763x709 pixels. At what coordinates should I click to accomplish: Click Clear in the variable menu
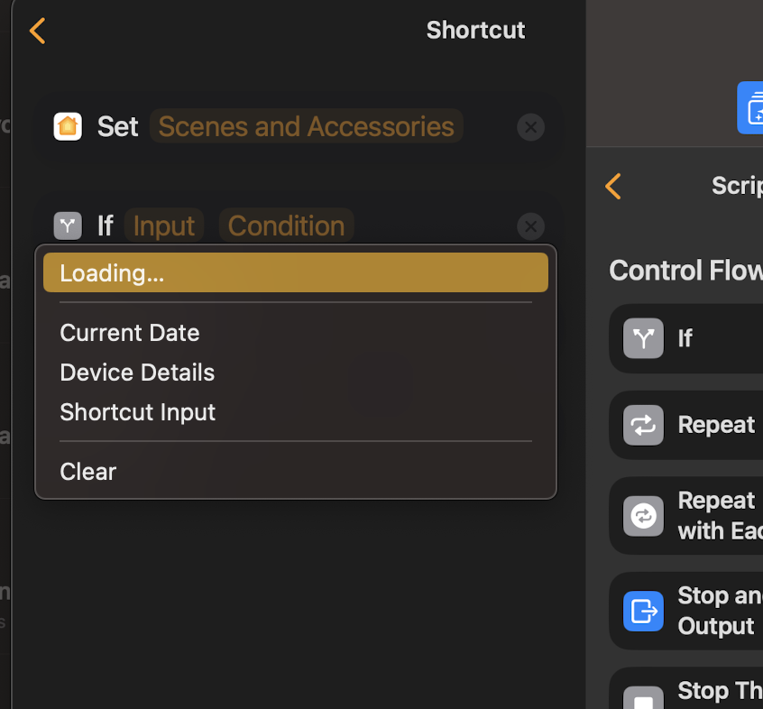click(88, 472)
